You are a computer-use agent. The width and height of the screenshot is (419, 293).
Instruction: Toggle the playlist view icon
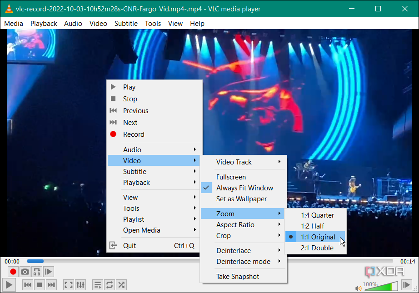pos(98,285)
